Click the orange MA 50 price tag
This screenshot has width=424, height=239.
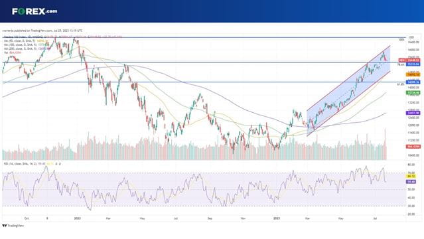tap(413, 74)
